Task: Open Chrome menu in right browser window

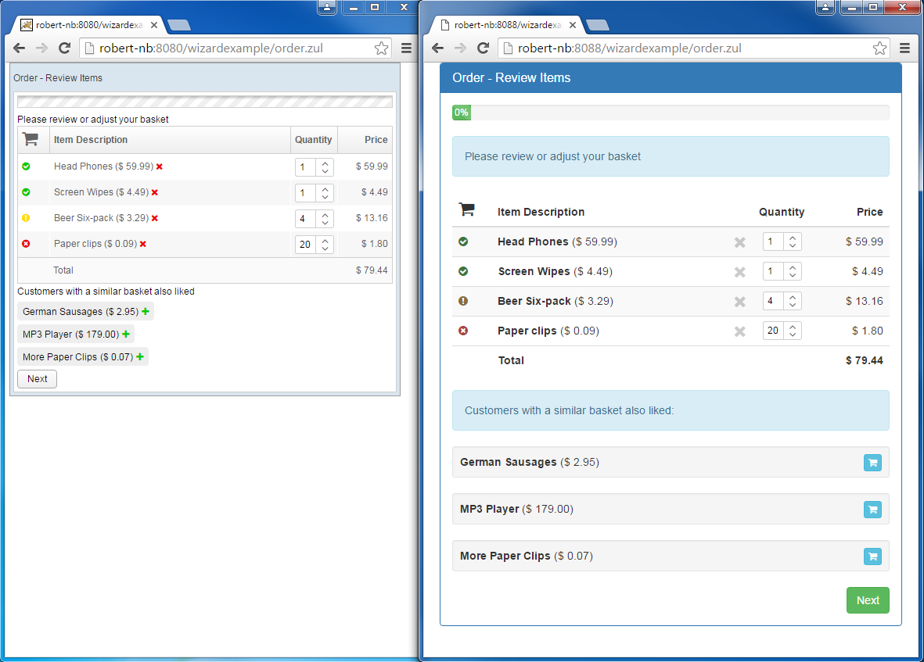Action: 904,48
